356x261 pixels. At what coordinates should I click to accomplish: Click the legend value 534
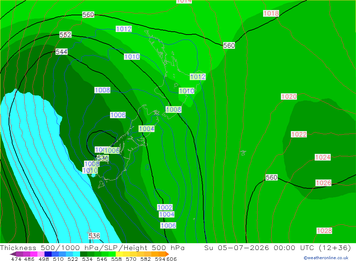coord(87,259)
